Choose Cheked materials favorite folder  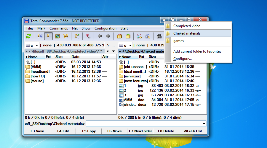point(198,33)
